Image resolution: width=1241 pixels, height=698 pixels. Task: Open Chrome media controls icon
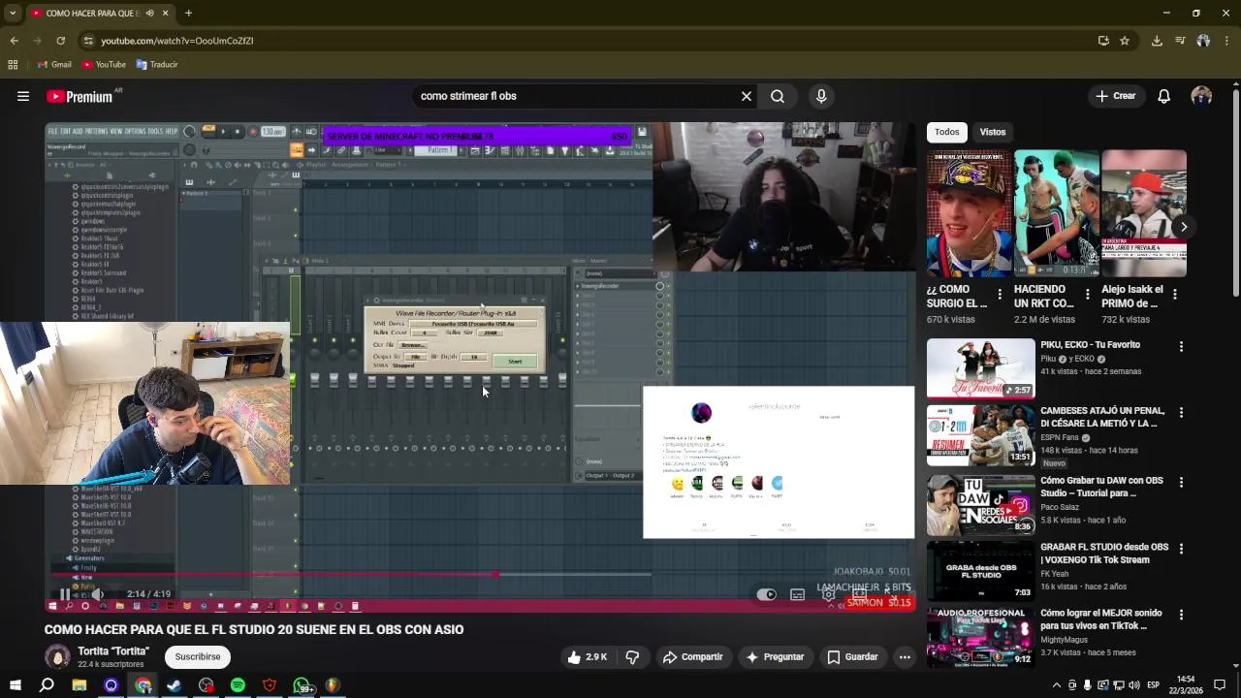tap(1180, 41)
